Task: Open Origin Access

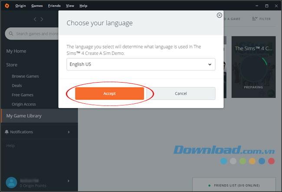Action: pos(24,104)
